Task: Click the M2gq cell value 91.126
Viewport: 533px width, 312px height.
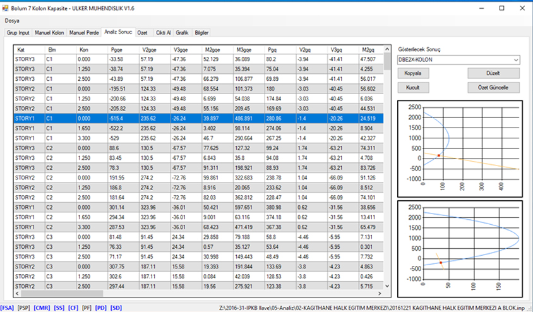Action: coord(371,177)
